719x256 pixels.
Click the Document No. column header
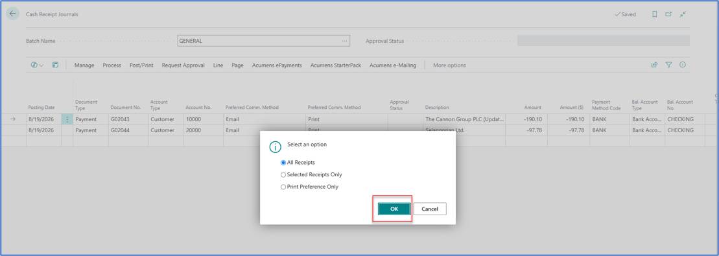tap(126, 108)
